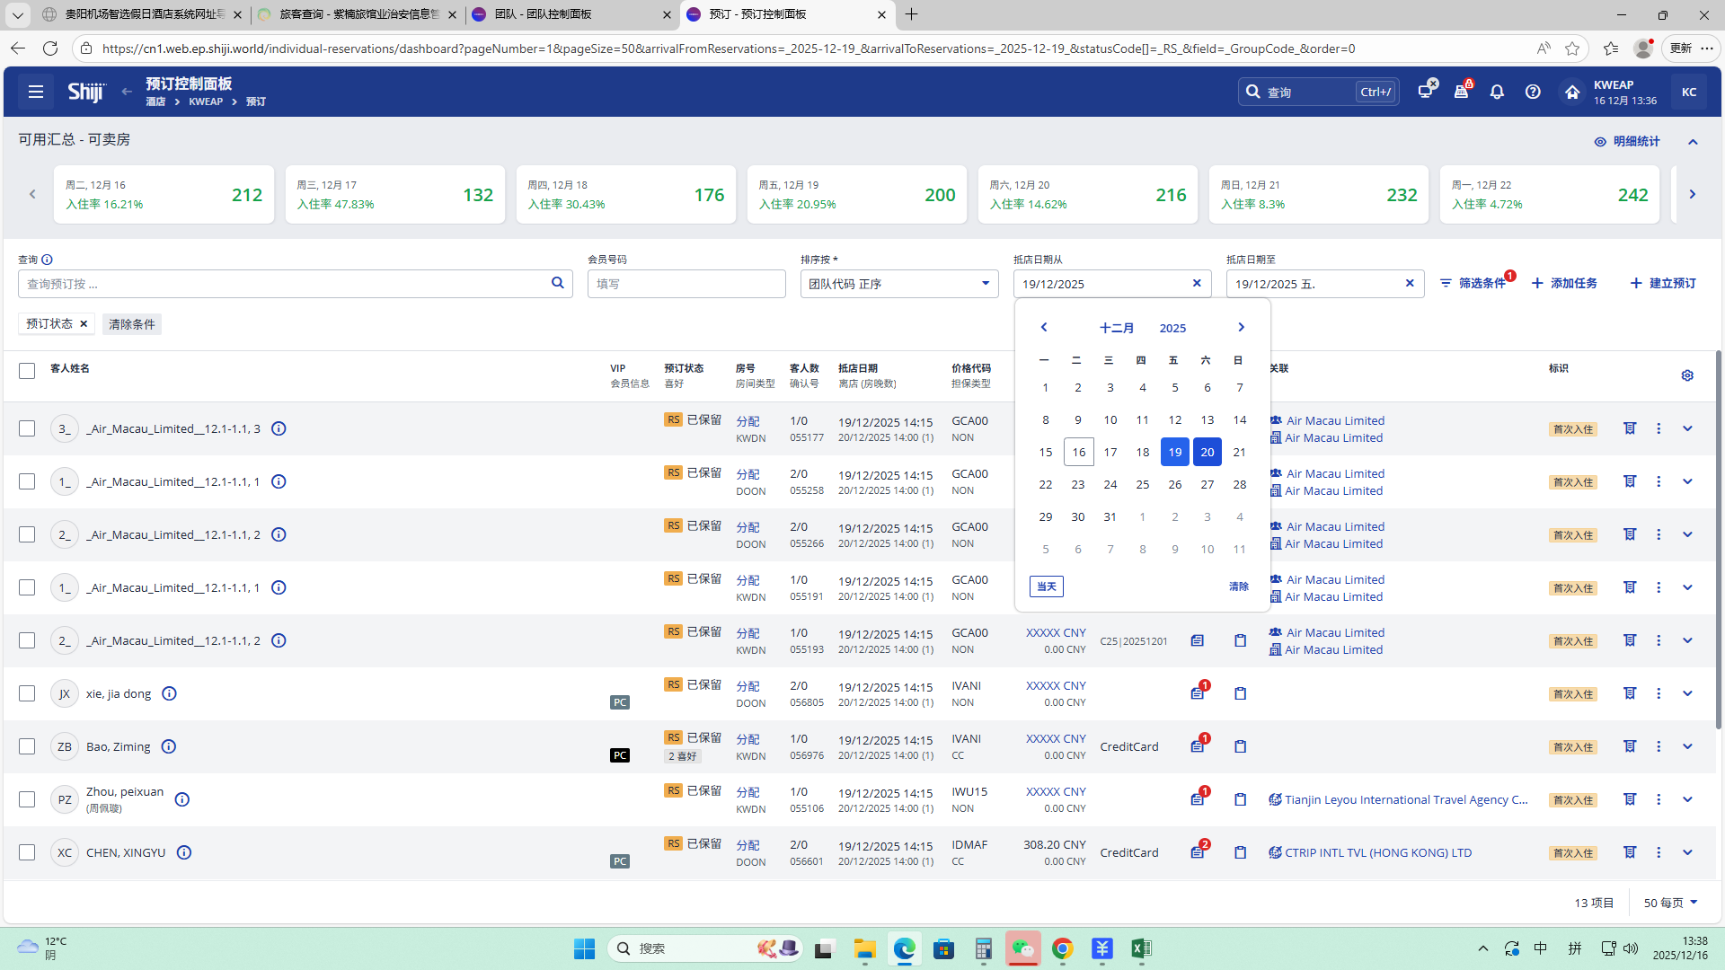Open the 50 每页 page size dropdown
The height and width of the screenshot is (970, 1725).
[1671, 903]
